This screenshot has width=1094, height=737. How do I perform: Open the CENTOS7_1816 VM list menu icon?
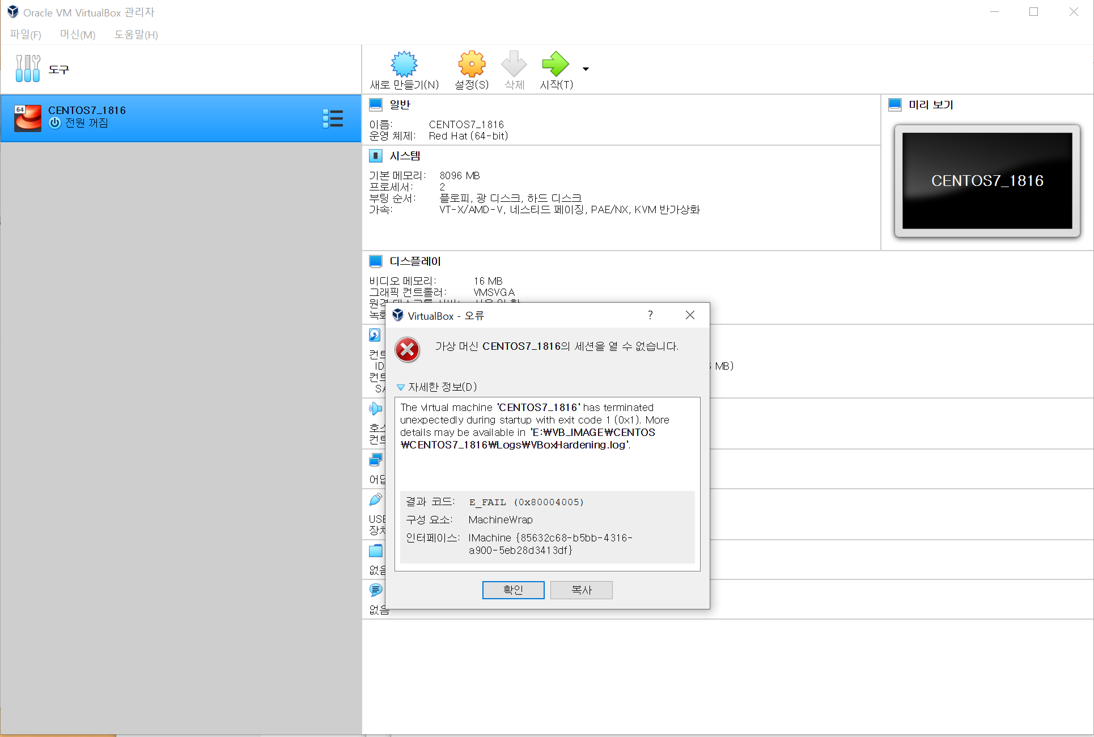(x=333, y=118)
